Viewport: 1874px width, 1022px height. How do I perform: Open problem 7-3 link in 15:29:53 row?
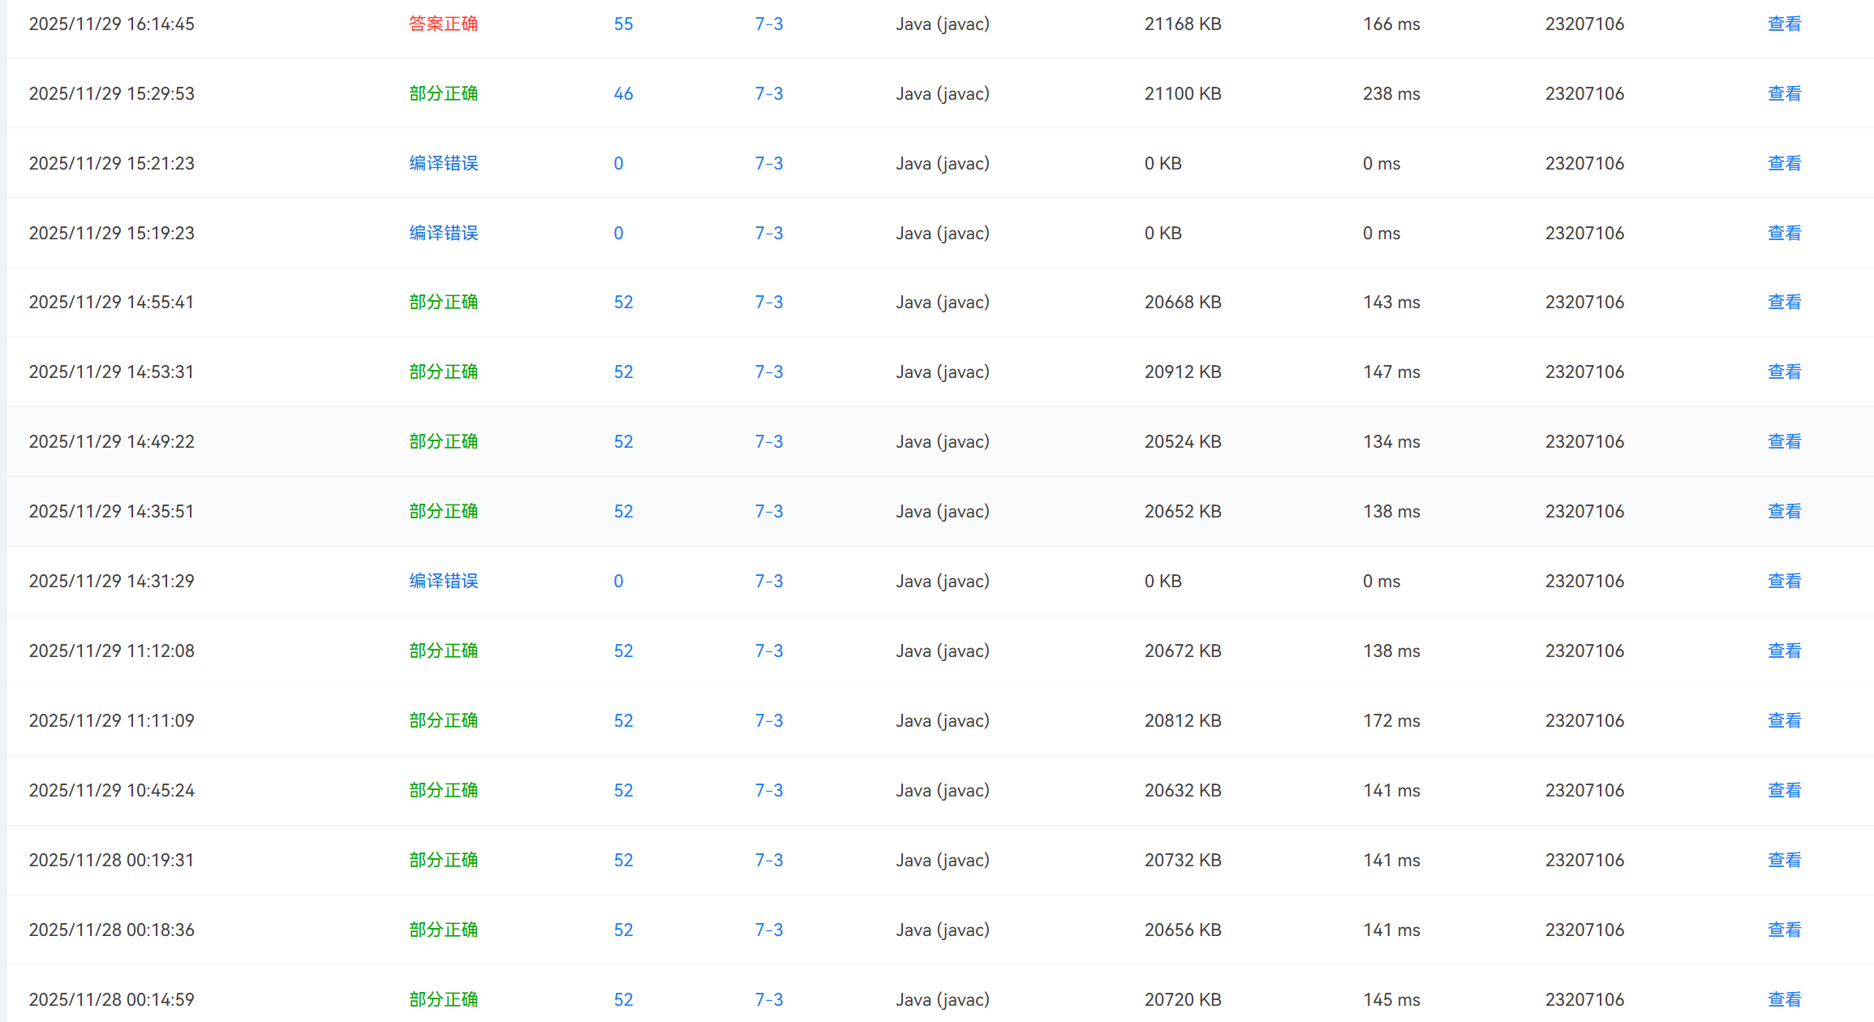click(768, 94)
